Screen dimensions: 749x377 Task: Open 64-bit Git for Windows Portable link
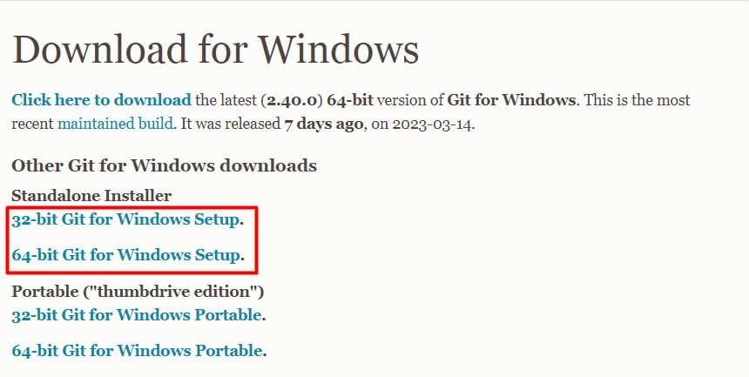point(137,351)
